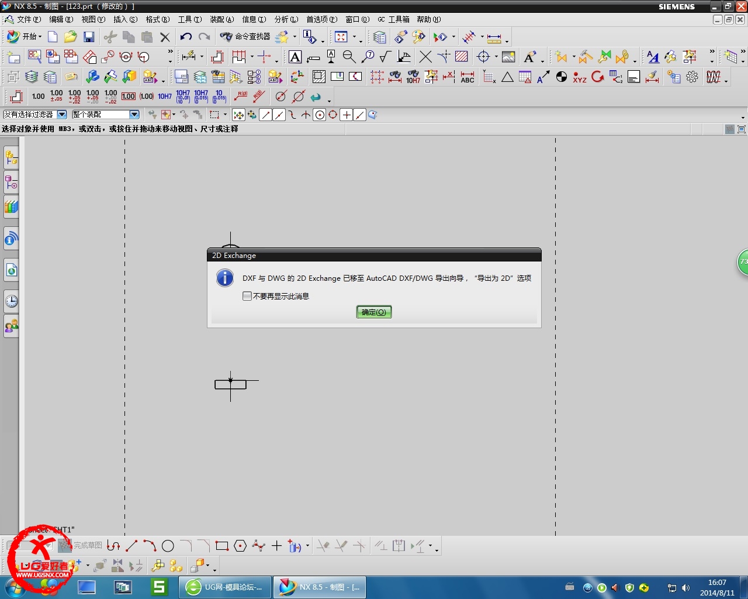Select the XYZ ordinate note icon
Viewport: 748px width, 599px height.
580,77
